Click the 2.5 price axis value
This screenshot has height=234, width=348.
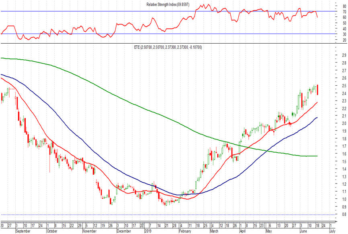[x=344, y=86]
